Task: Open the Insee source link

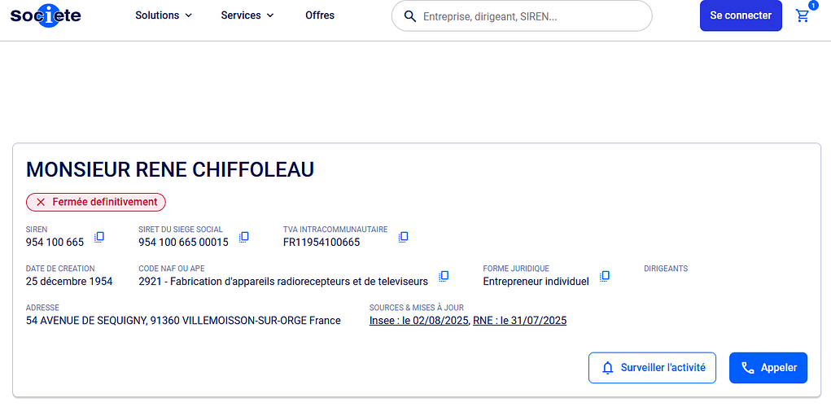Action: [418, 321]
